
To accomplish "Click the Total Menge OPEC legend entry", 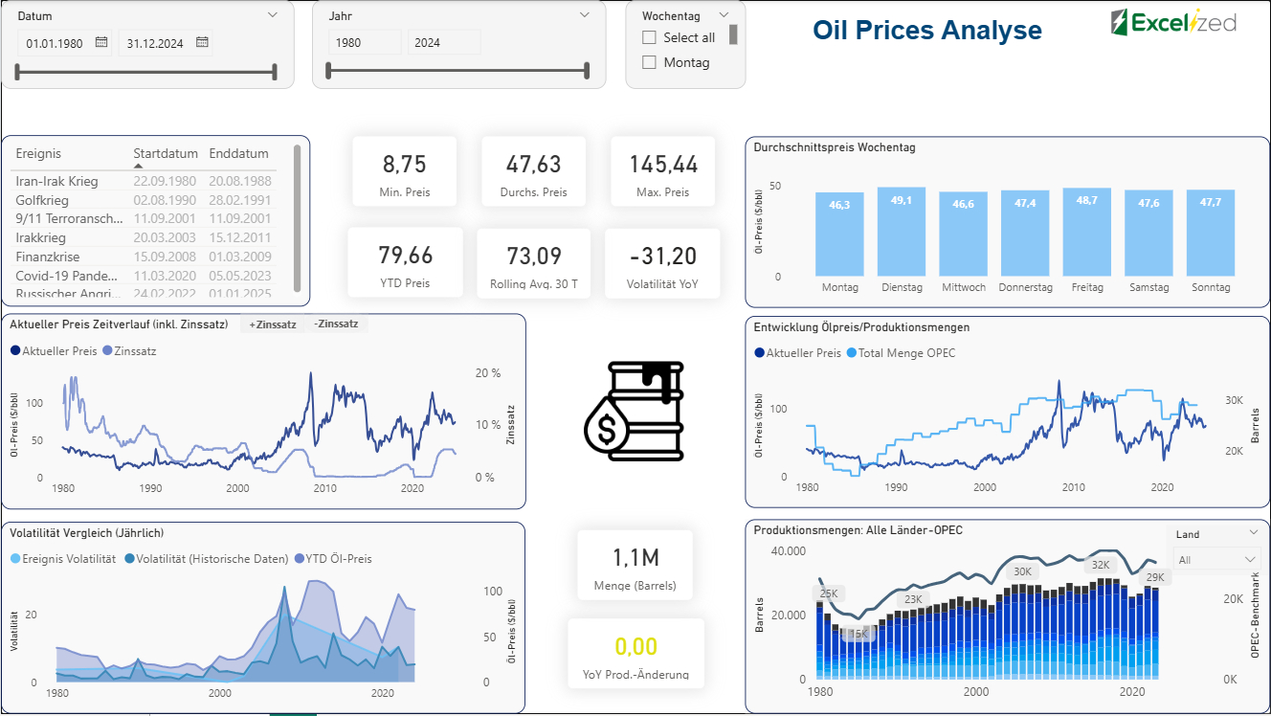I will (901, 353).
